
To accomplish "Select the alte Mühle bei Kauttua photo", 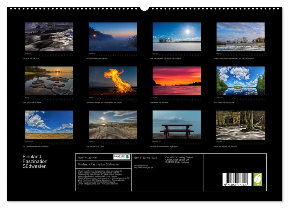I will [240, 125].
